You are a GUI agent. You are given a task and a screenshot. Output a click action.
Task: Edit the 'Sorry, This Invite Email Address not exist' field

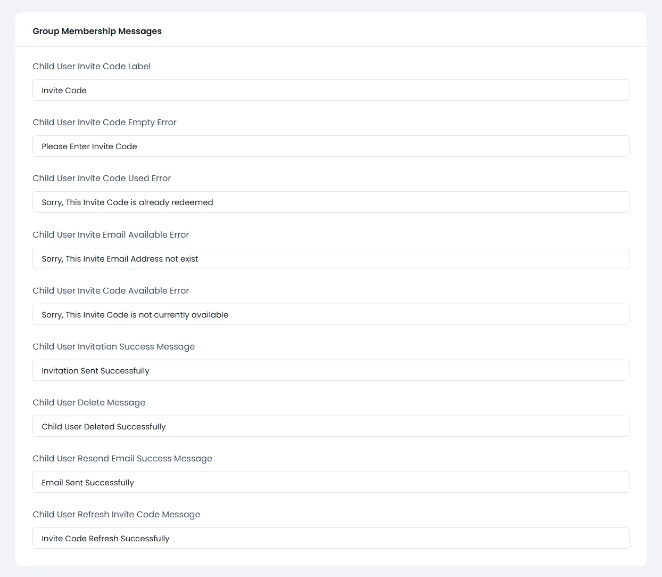[x=330, y=258]
